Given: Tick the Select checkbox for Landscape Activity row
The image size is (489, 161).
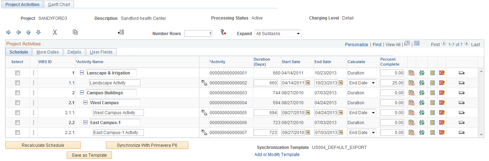Looking at the screenshot, I should pos(17,83).
